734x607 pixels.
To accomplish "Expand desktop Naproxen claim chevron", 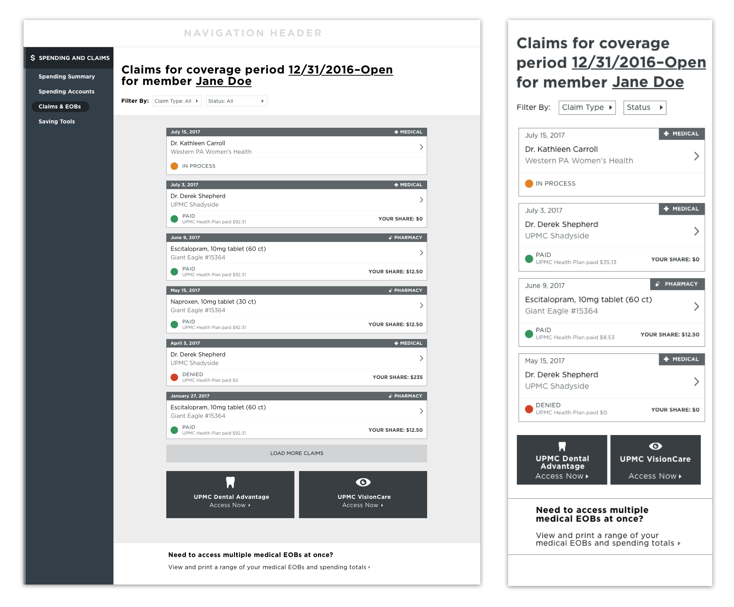I will (x=421, y=305).
